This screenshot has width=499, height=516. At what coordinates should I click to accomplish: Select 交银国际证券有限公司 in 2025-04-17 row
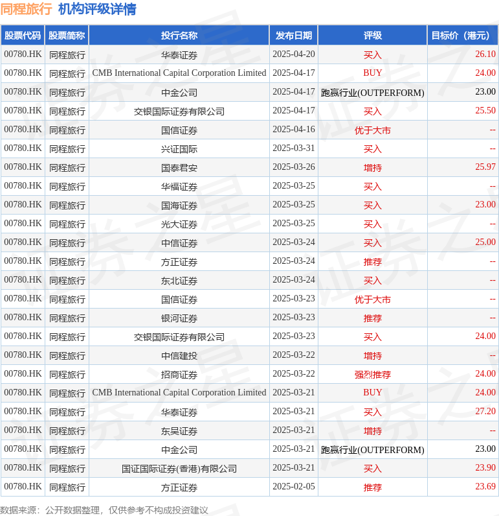click(x=179, y=111)
